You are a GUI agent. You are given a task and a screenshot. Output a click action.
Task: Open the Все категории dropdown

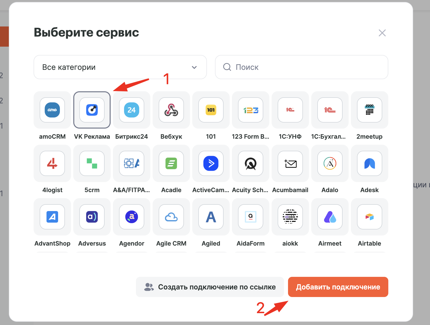(120, 67)
